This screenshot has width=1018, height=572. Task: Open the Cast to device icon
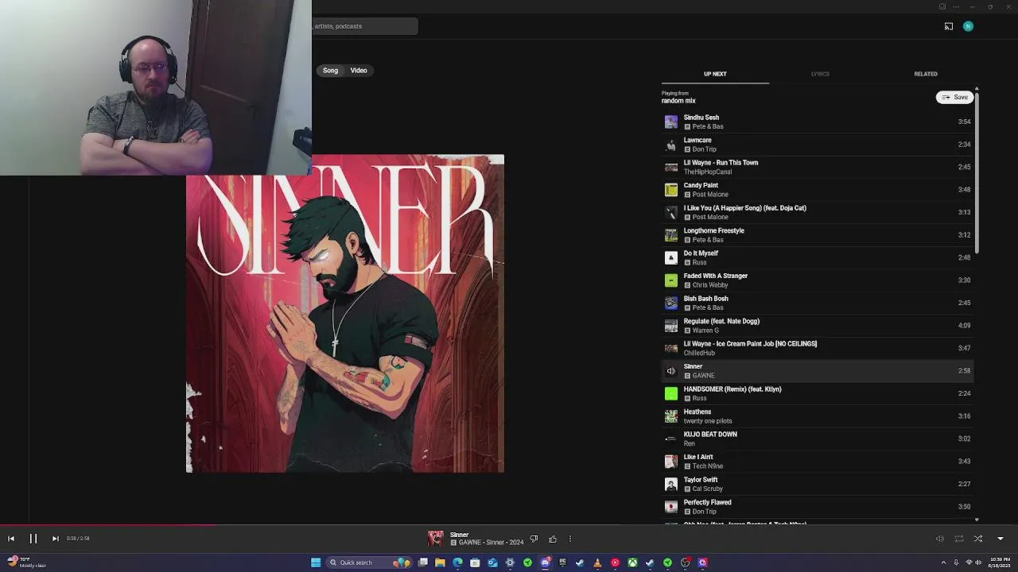(948, 26)
